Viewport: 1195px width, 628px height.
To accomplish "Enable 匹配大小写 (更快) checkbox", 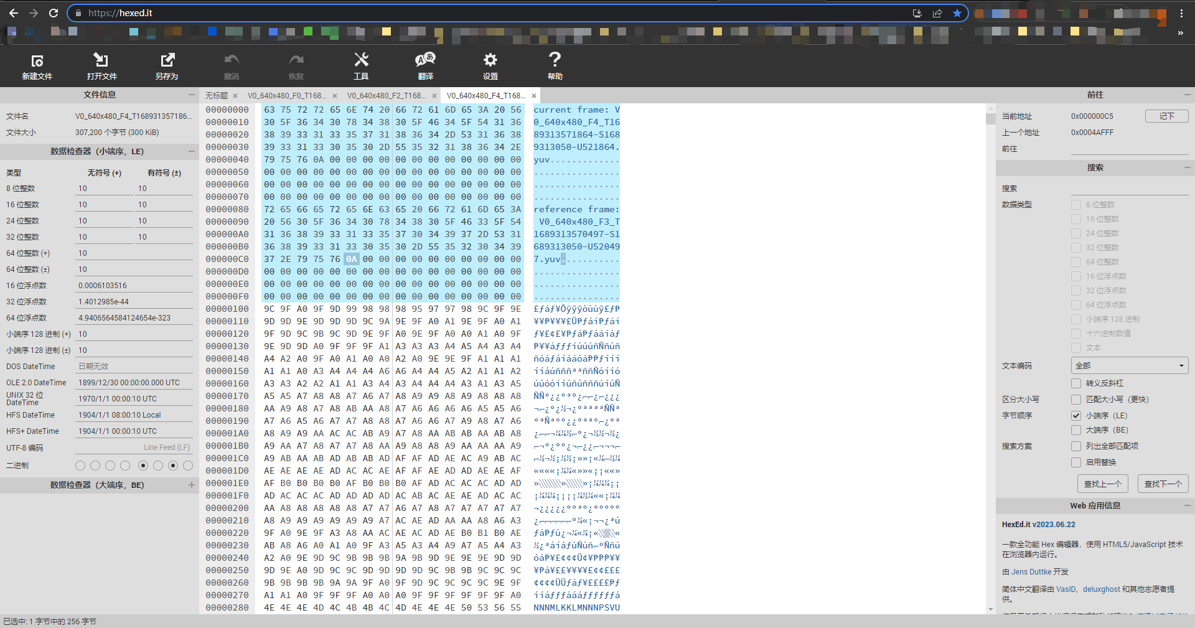I will pyautogui.click(x=1076, y=400).
